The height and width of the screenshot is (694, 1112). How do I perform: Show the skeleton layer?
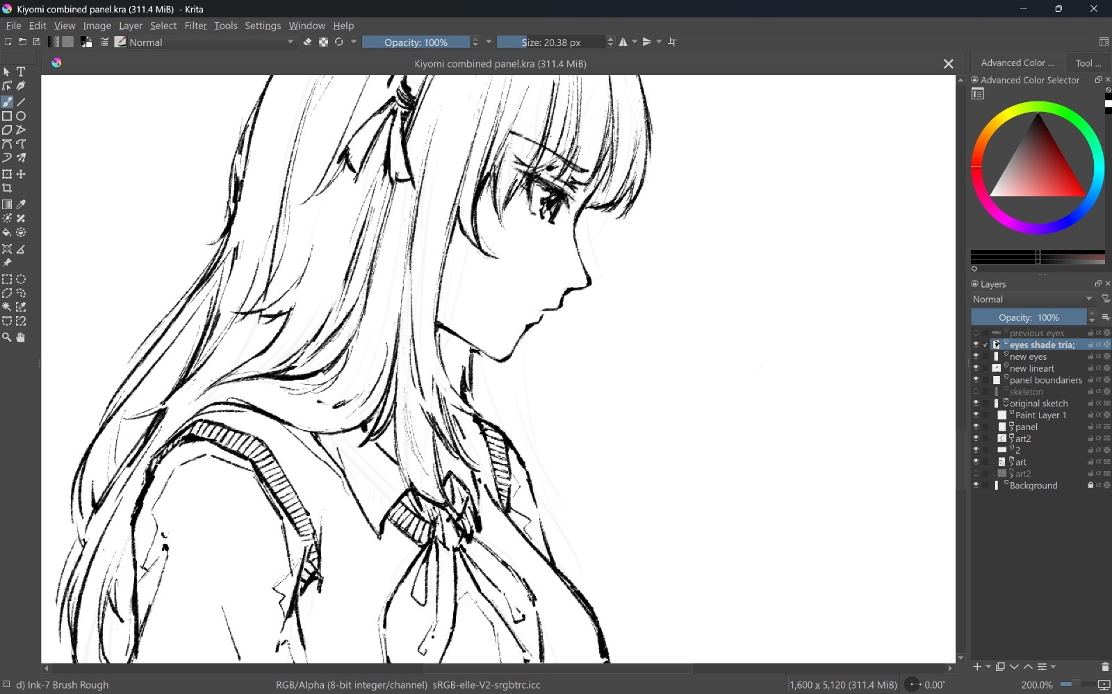pyautogui.click(x=976, y=392)
